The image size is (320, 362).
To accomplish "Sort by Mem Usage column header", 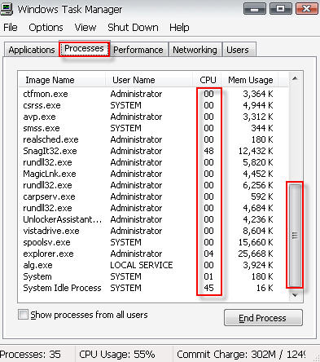I will pyautogui.click(x=250, y=80).
